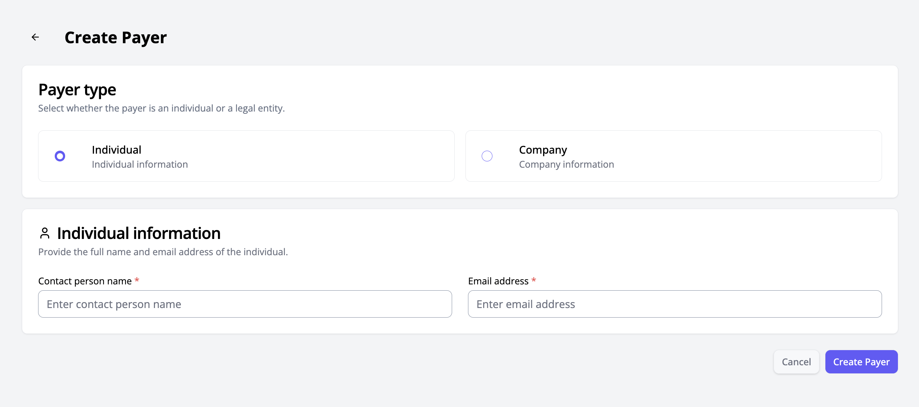Click "Company information" subtitle in Company card
919x407 pixels.
tap(566, 164)
